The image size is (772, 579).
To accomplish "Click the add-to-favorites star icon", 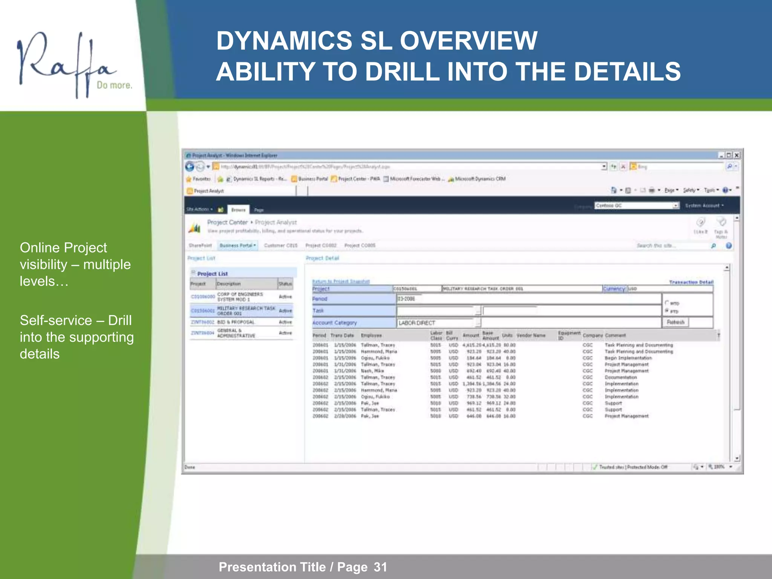I will click(x=220, y=179).
